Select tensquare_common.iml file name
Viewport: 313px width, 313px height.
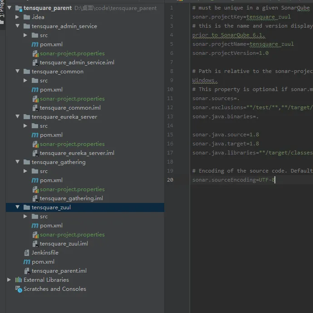point(70,108)
